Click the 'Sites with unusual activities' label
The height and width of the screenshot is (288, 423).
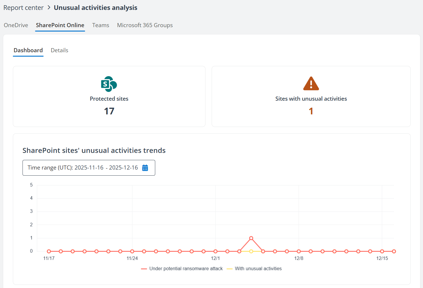[x=311, y=99]
